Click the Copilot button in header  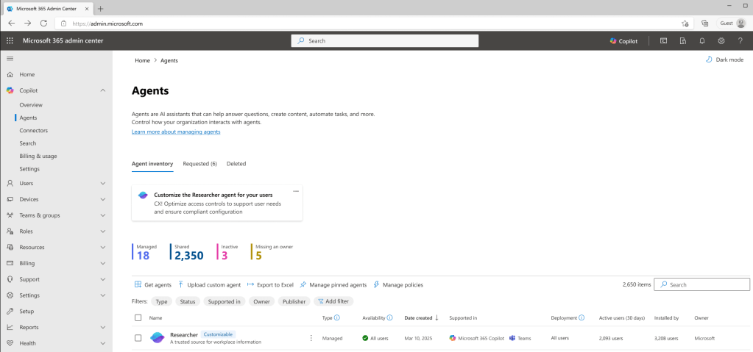click(x=623, y=40)
